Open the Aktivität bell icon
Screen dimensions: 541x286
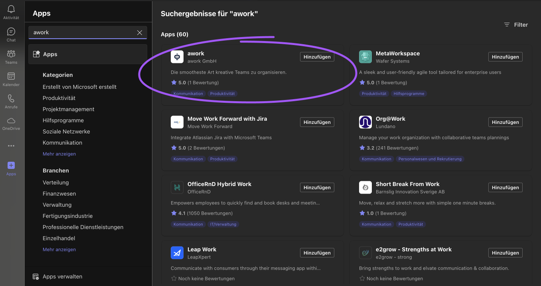[x=11, y=9]
